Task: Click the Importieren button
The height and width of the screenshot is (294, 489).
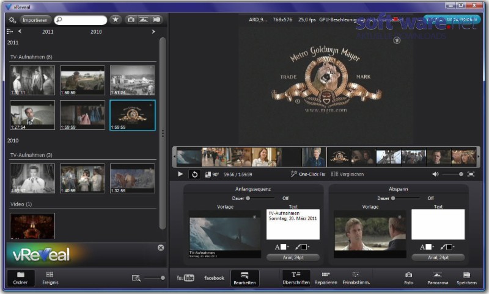Action: [x=35, y=20]
